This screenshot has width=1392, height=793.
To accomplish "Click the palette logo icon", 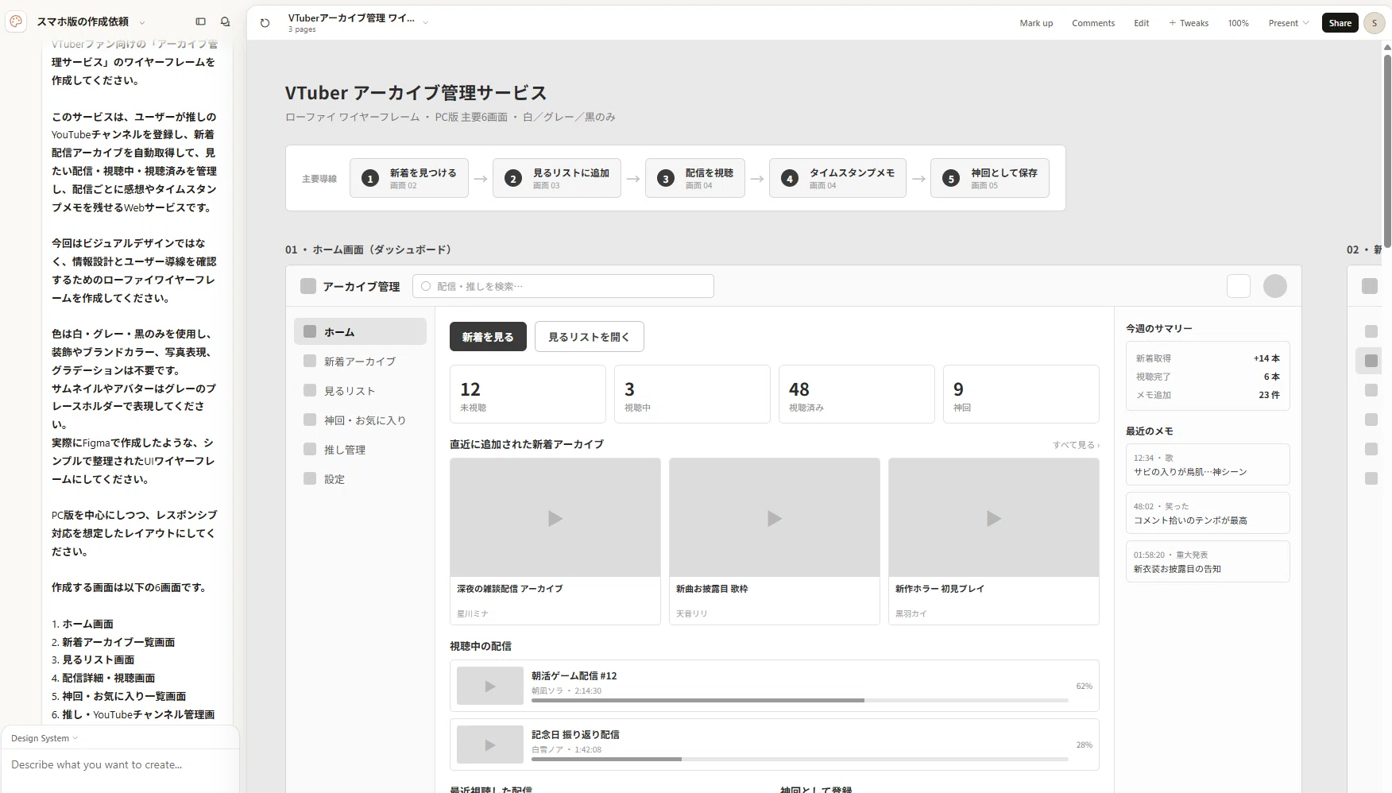I will 16,21.
